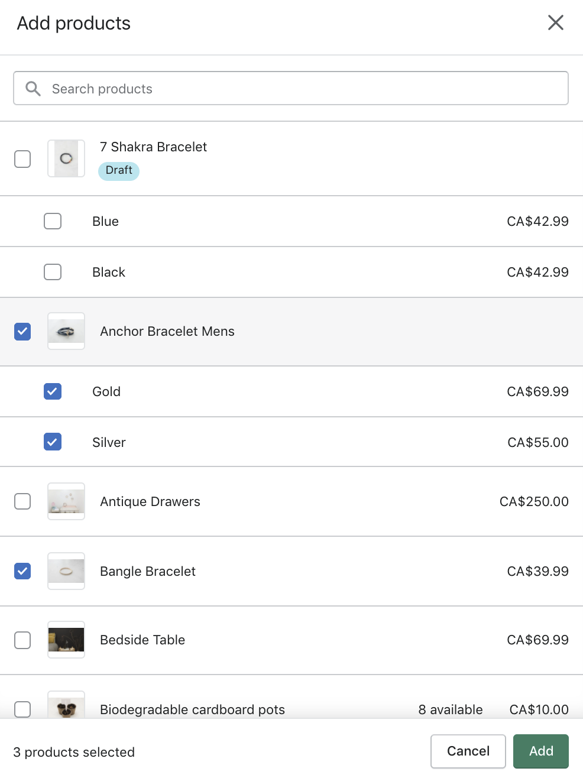Click the Bangle Bracelet title

coord(148,571)
